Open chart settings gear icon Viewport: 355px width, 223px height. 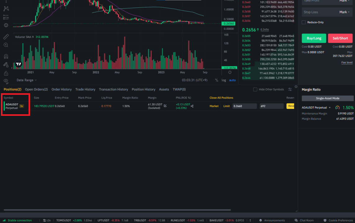coord(230,72)
